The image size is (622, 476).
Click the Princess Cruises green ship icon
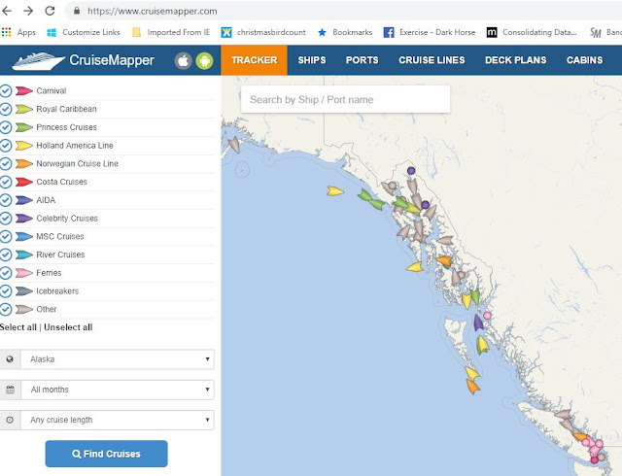click(23, 127)
